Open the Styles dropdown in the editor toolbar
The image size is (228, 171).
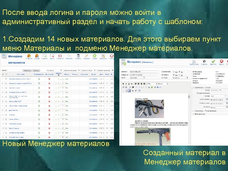tap(152, 84)
